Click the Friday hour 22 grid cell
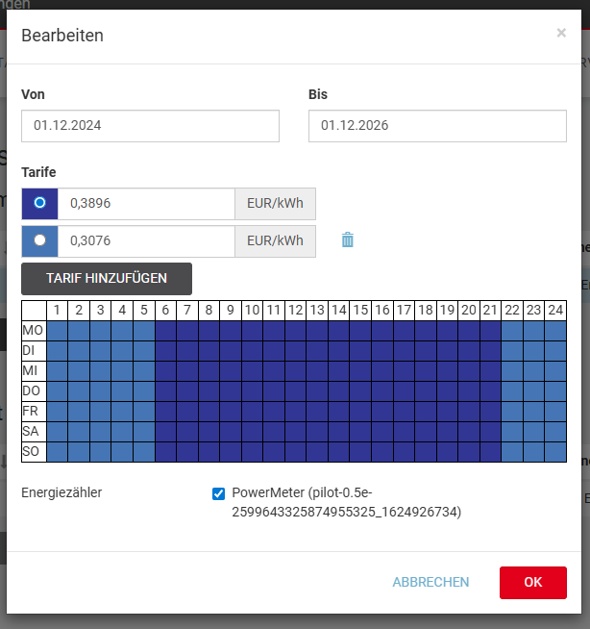 (511, 411)
